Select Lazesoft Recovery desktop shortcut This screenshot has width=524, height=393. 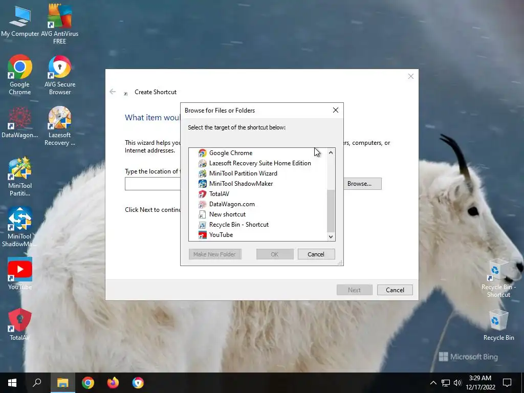point(59,126)
